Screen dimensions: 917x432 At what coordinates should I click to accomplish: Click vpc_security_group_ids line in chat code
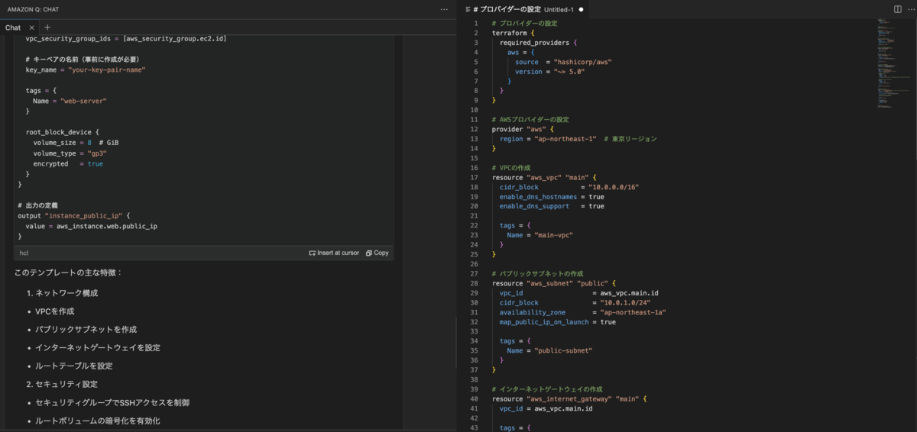[x=125, y=38]
